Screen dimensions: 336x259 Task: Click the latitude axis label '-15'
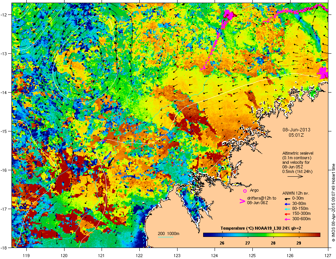click(x=4, y=131)
